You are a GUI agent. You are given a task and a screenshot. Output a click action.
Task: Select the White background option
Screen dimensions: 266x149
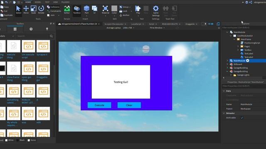pyautogui.click(x=9, y=140)
